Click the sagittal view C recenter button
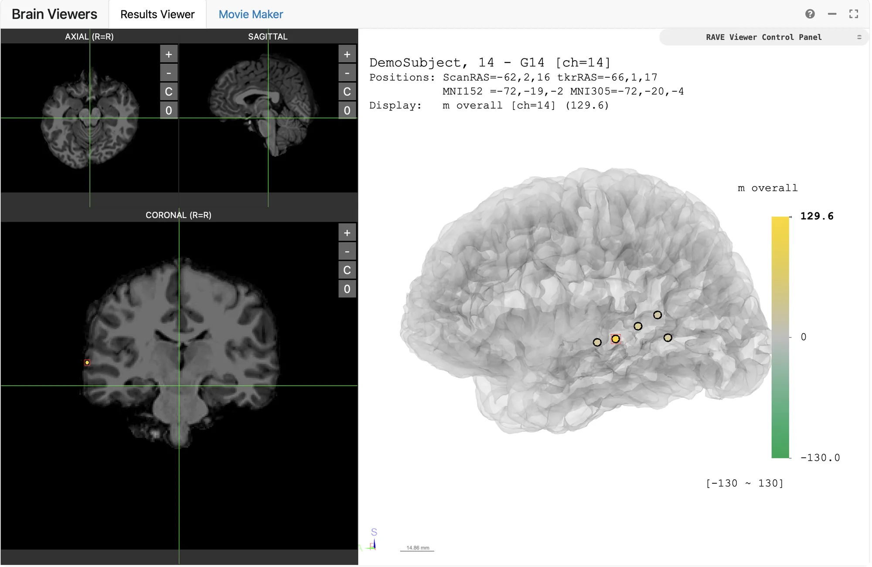This screenshot has width=872, height=567. [x=347, y=92]
